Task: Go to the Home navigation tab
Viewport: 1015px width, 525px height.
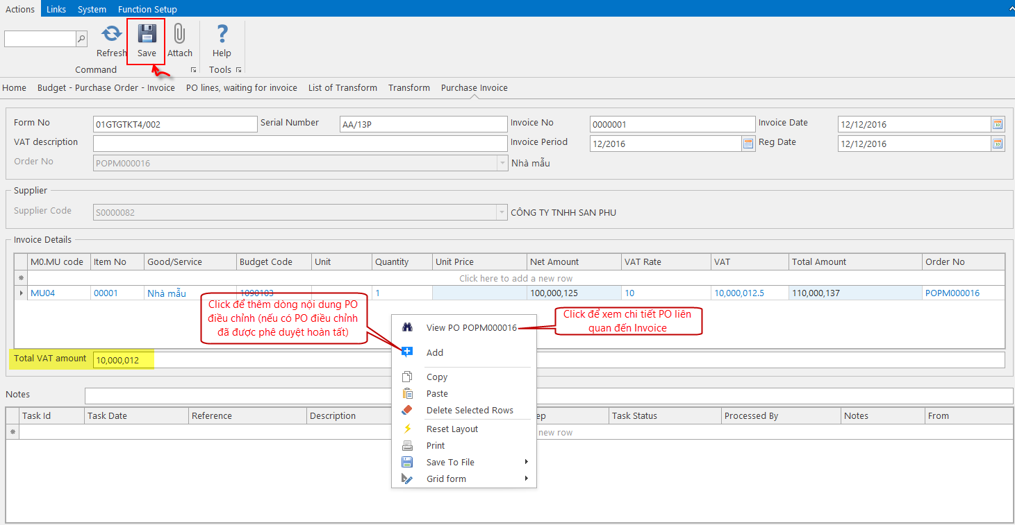Action: coord(14,87)
